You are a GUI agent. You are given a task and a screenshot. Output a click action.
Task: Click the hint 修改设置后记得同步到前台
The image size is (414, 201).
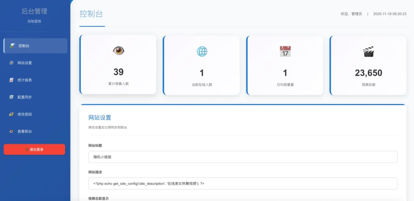tap(108, 128)
